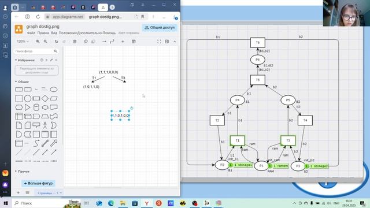Collapse the Общие shapes section
The image size is (370, 208).
coord(16,81)
